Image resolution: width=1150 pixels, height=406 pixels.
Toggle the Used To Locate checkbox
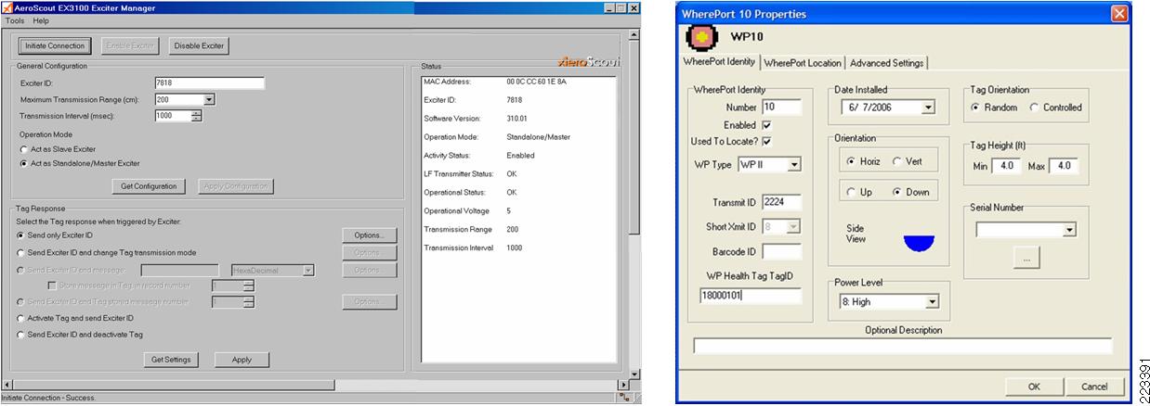766,141
